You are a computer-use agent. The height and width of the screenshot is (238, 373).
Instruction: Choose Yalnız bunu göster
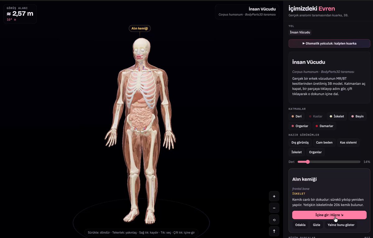[341, 225]
